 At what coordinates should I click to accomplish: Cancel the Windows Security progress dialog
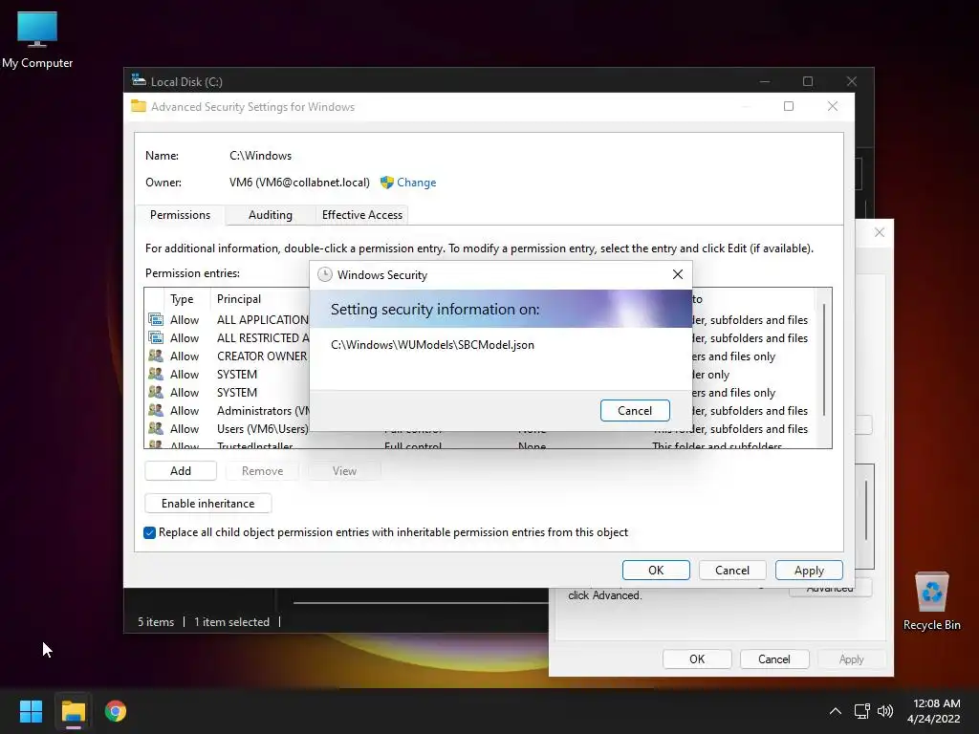click(x=635, y=411)
